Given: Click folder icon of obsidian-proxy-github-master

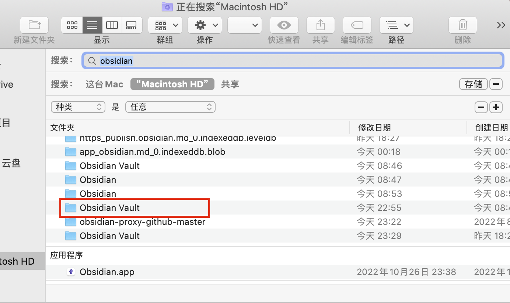Looking at the screenshot, I should pos(70,222).
